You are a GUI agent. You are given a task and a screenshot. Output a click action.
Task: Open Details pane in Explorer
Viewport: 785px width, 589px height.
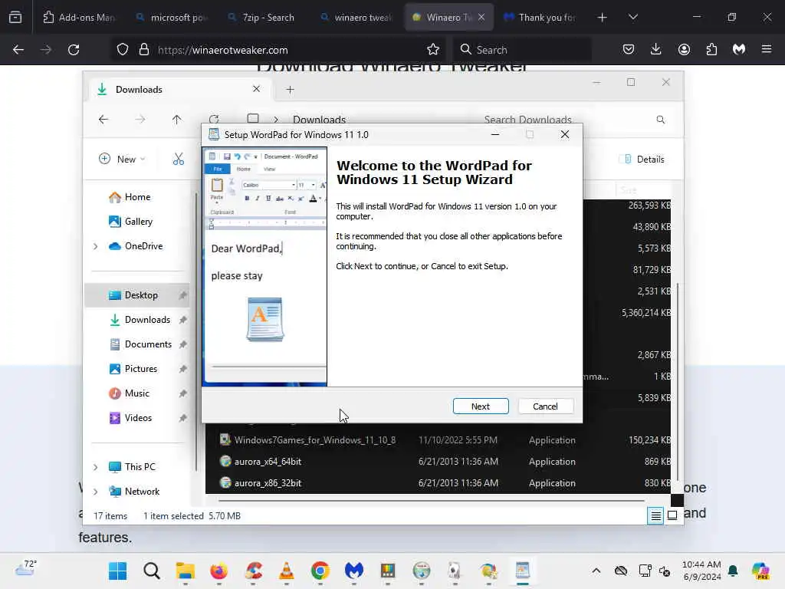point(643,160)
